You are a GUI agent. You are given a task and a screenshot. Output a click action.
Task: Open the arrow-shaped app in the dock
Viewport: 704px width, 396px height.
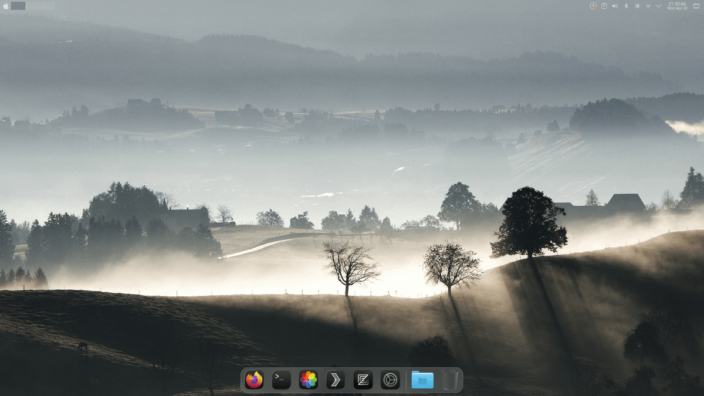tap(335, 380)
